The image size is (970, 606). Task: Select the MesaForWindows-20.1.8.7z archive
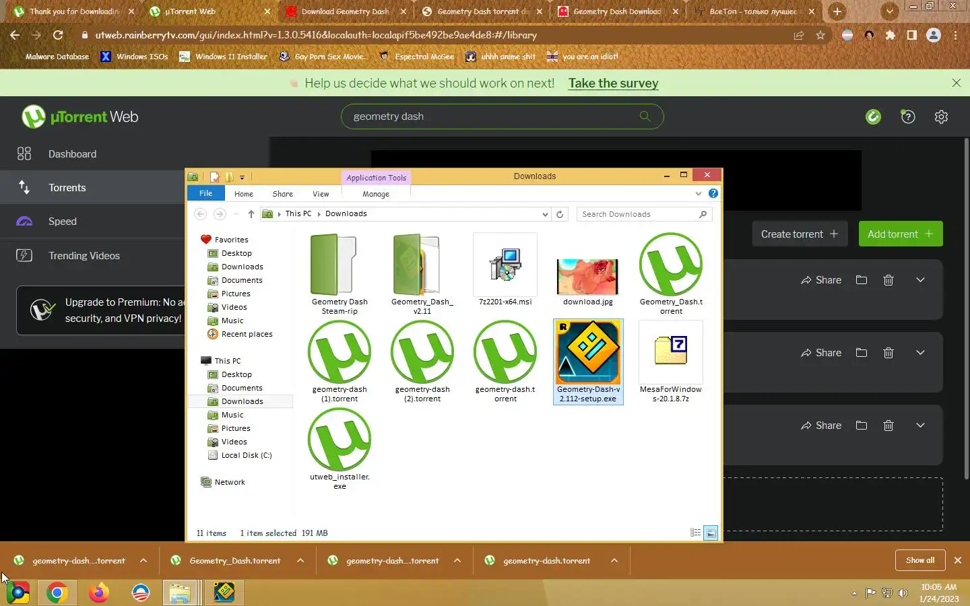(670, 362)
